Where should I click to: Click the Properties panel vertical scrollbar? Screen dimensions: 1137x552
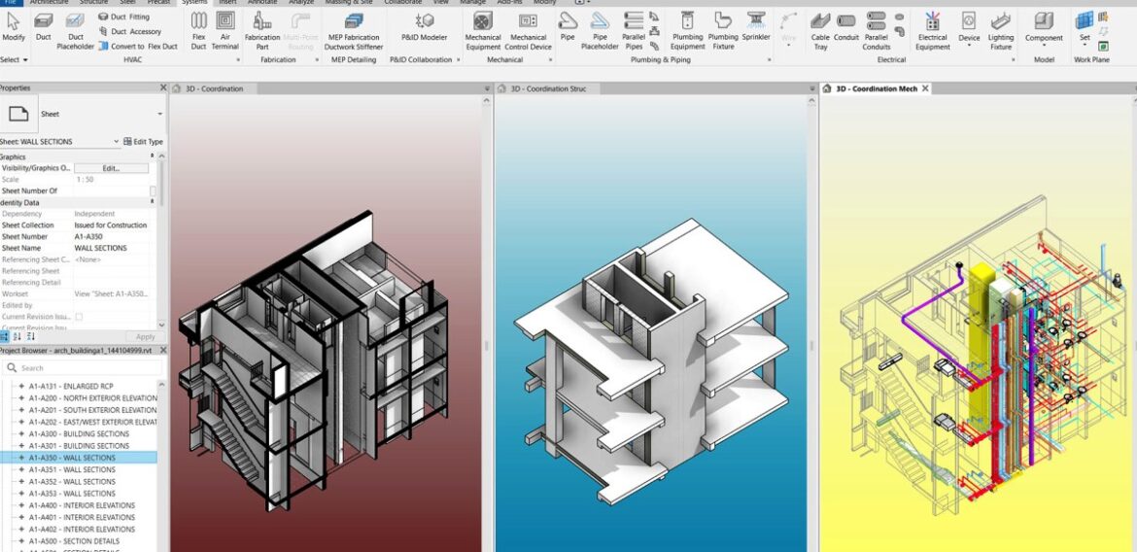[x=161, y=239]
